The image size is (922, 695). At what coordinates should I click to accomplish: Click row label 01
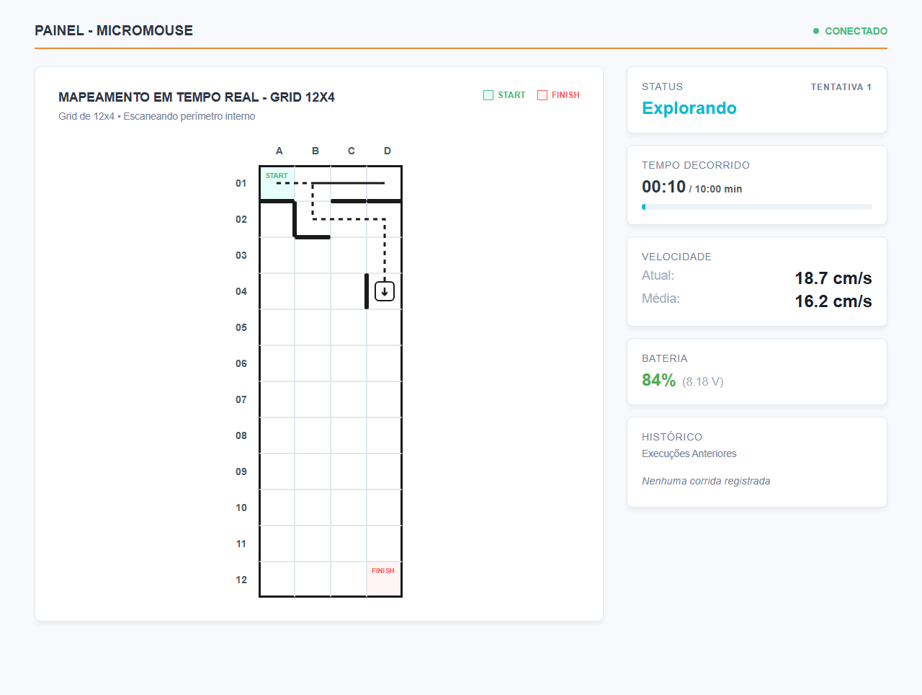[241, 183]
